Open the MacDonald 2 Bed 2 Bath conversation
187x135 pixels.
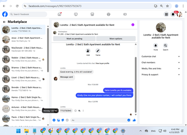[x=23, y=49]
